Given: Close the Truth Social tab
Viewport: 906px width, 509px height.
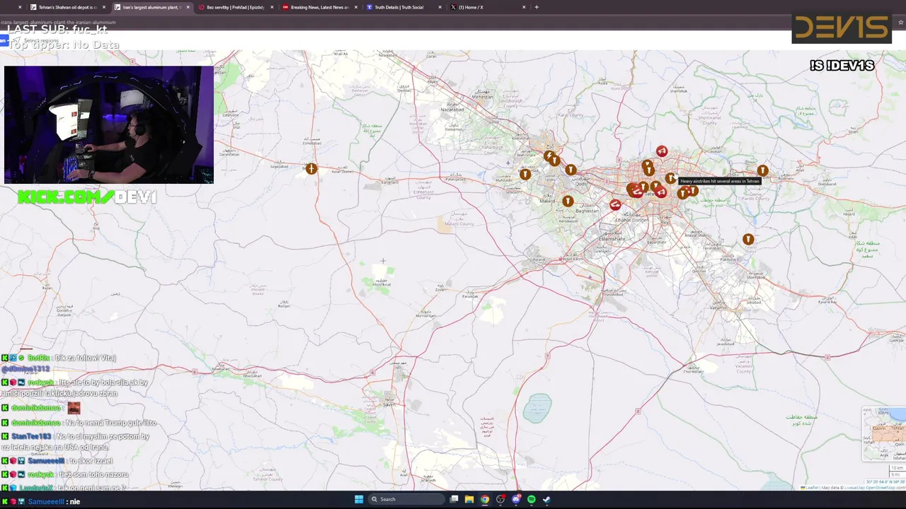Looking at the screenshot, I should coord(440,7).
